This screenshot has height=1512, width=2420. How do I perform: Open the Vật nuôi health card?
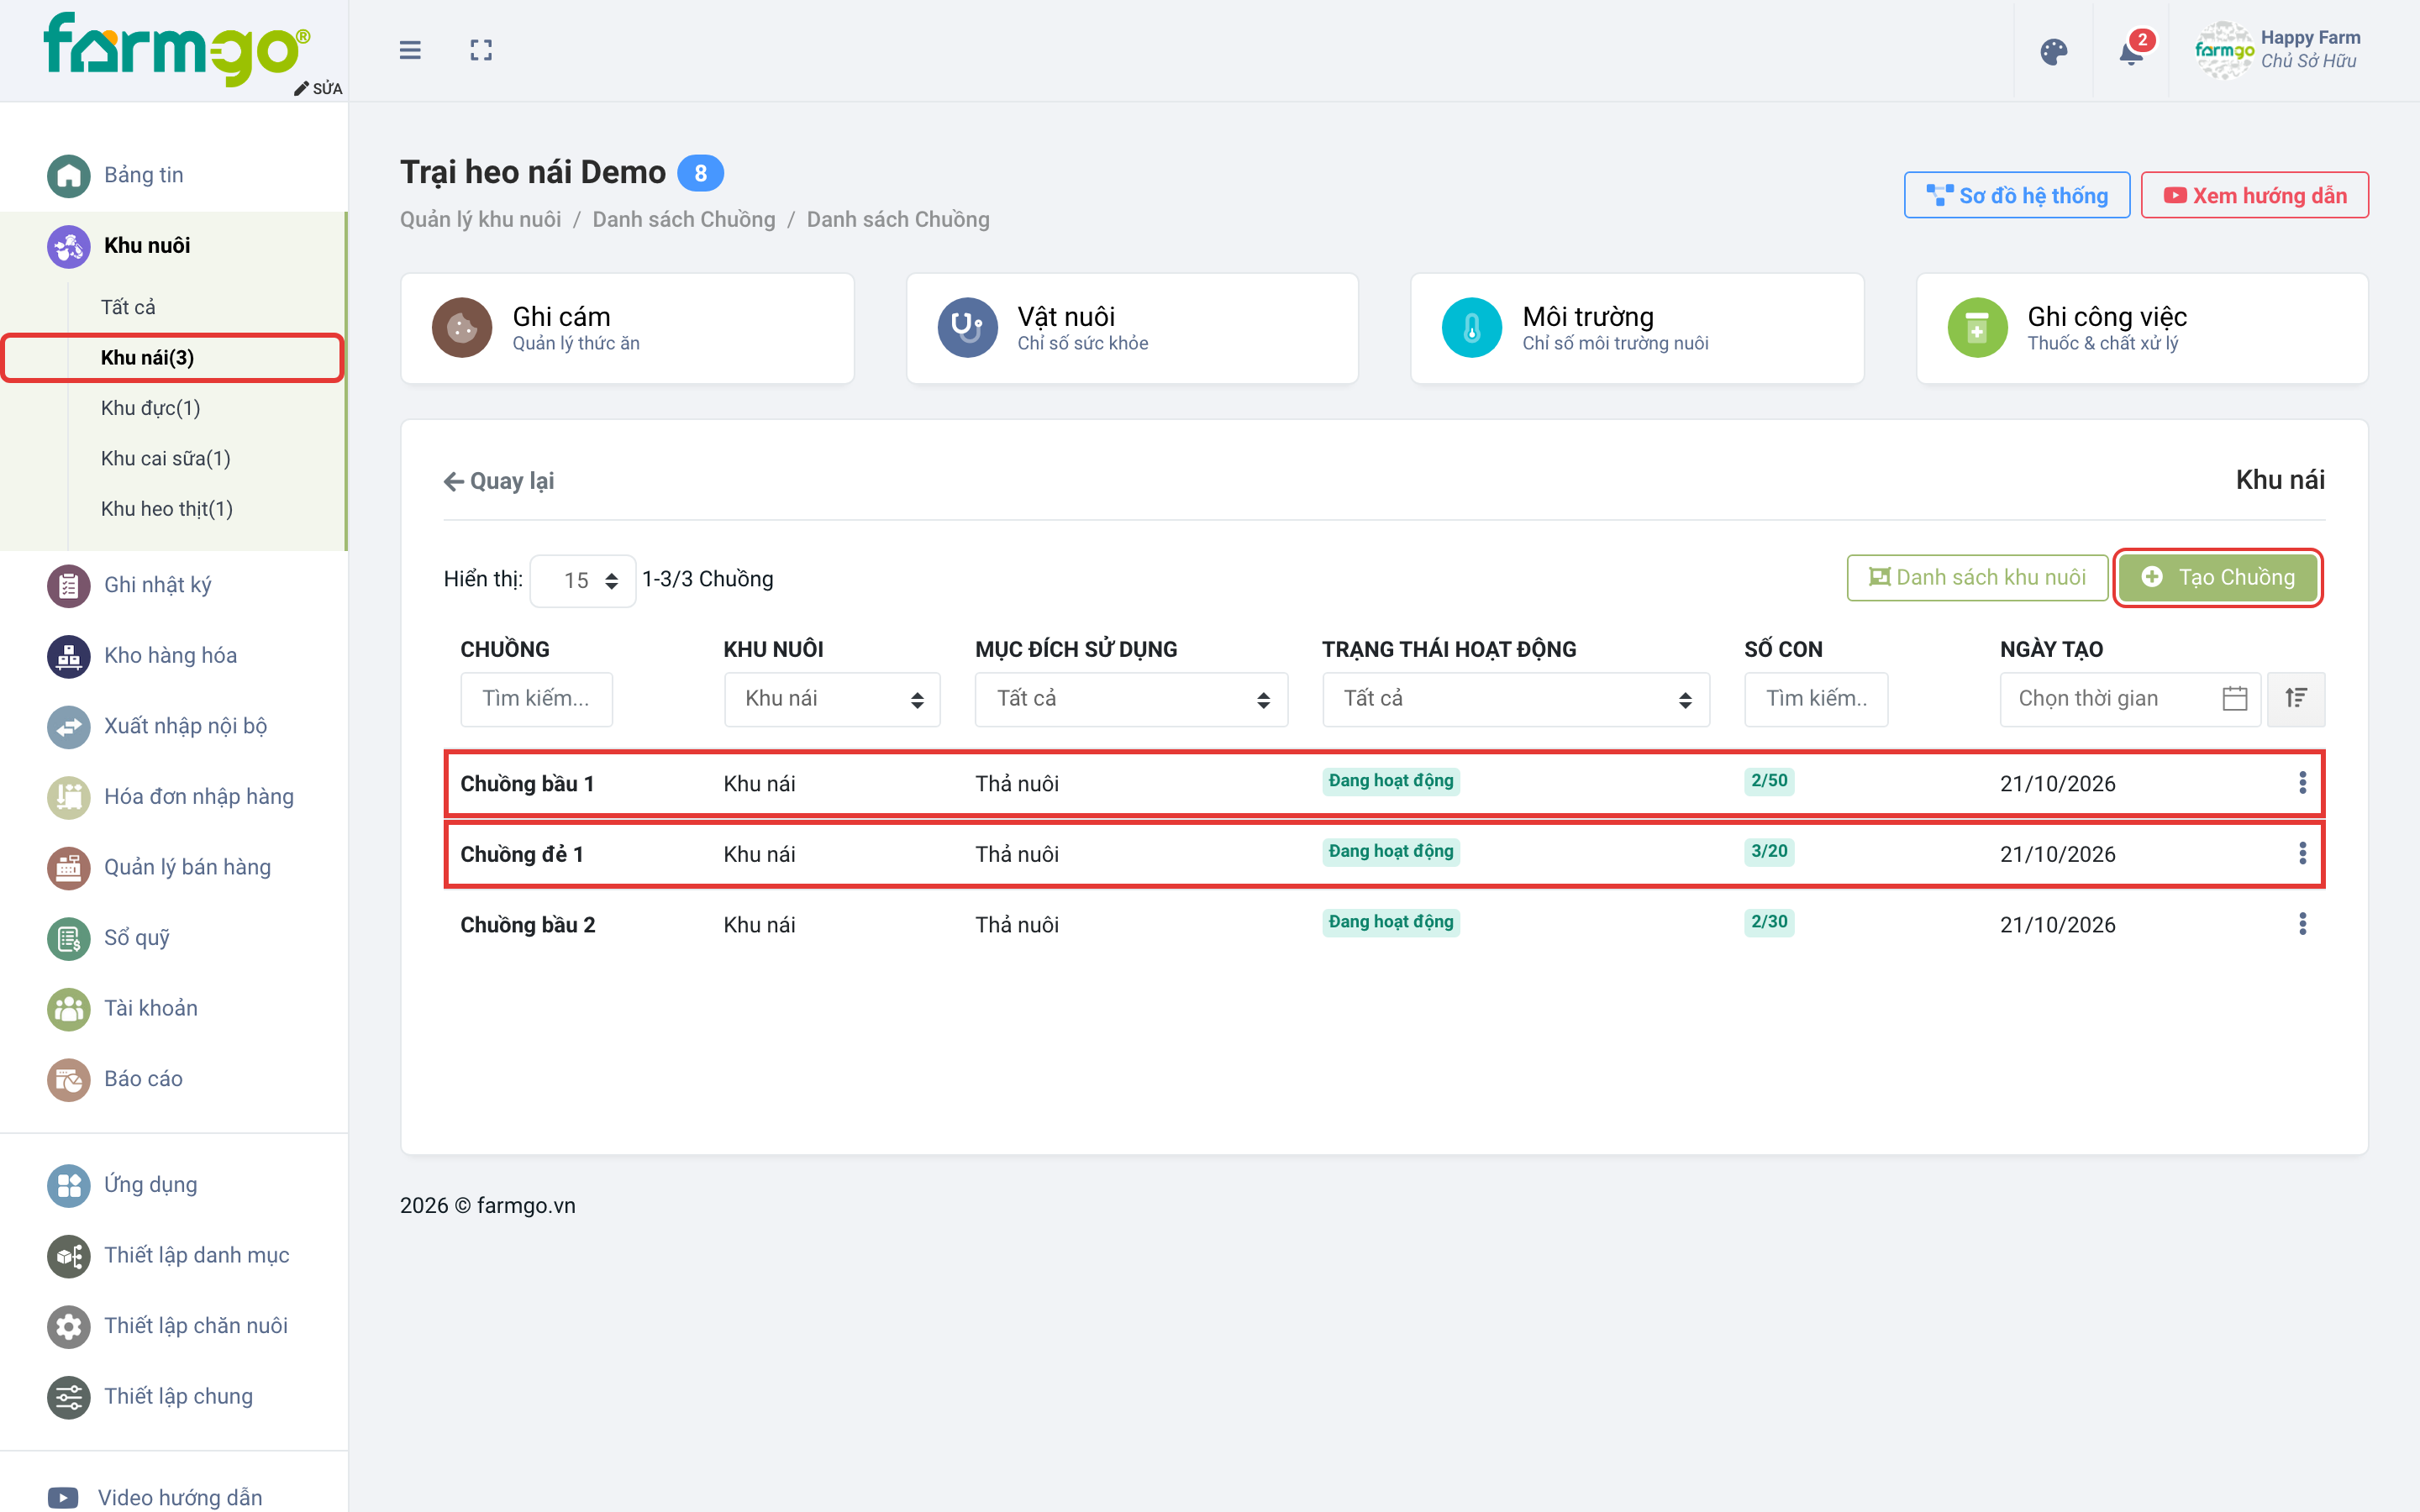coord(1132,328)
